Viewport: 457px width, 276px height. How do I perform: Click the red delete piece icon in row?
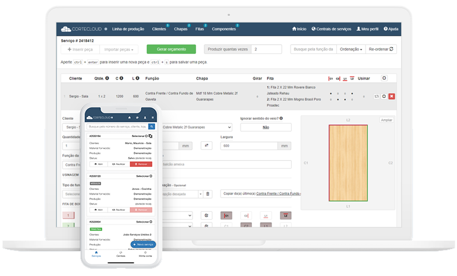click(392, 97)
